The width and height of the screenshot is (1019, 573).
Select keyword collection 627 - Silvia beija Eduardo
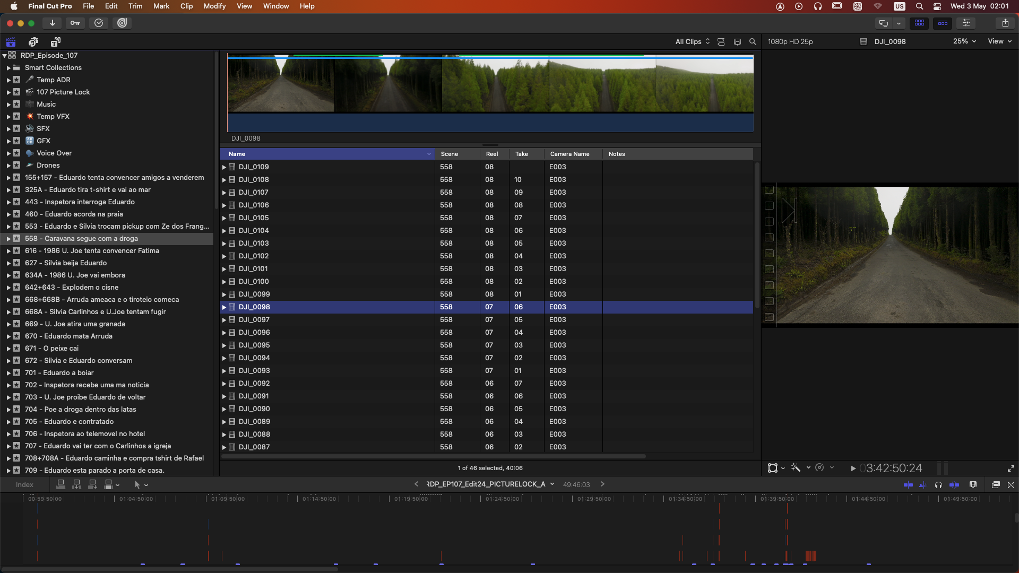66,263
